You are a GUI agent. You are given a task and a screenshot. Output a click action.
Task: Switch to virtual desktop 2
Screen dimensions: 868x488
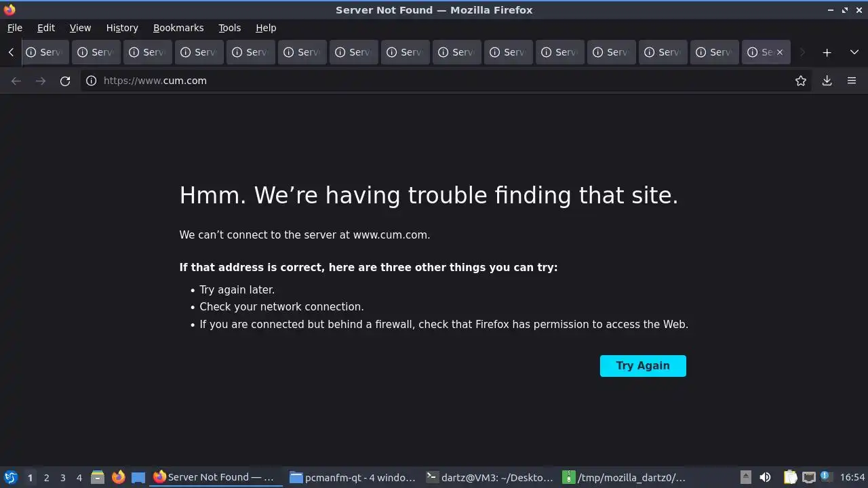[46, 478]
